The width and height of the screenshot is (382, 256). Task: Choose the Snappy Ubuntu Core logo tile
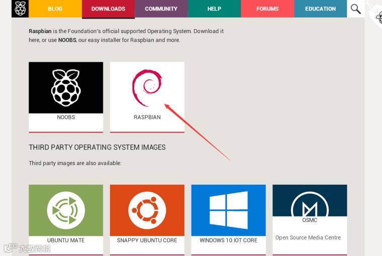tap(147, 210)
